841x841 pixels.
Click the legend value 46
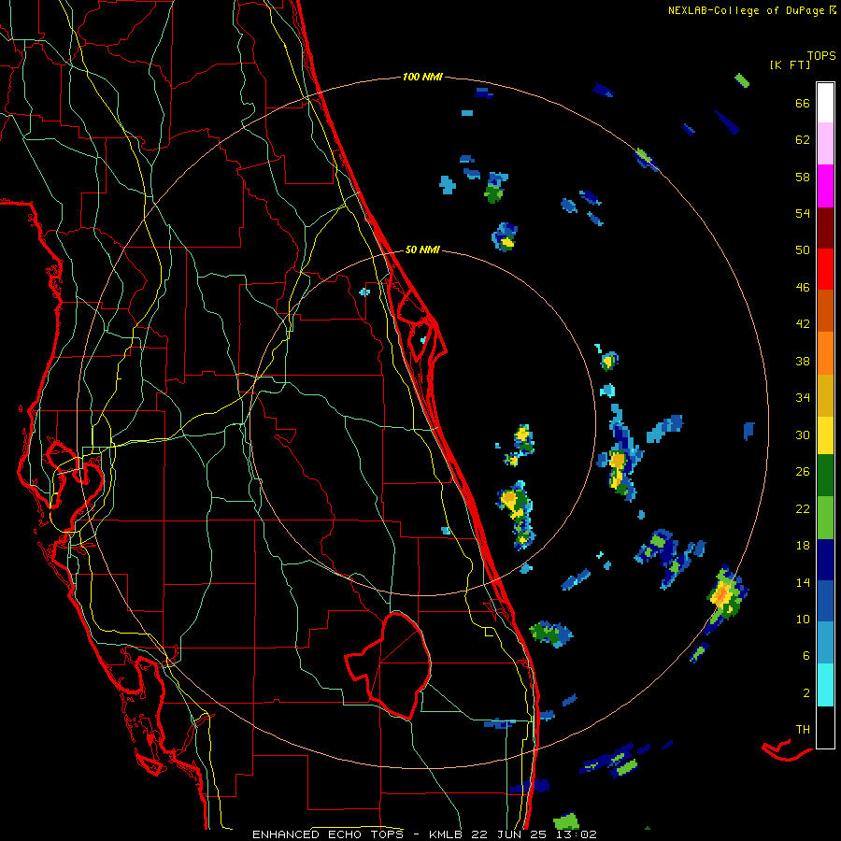point(803,288)
